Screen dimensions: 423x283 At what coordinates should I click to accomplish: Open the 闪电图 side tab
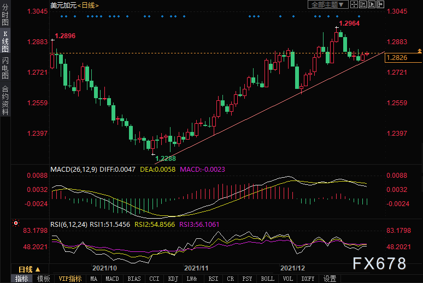coord(5,68)
